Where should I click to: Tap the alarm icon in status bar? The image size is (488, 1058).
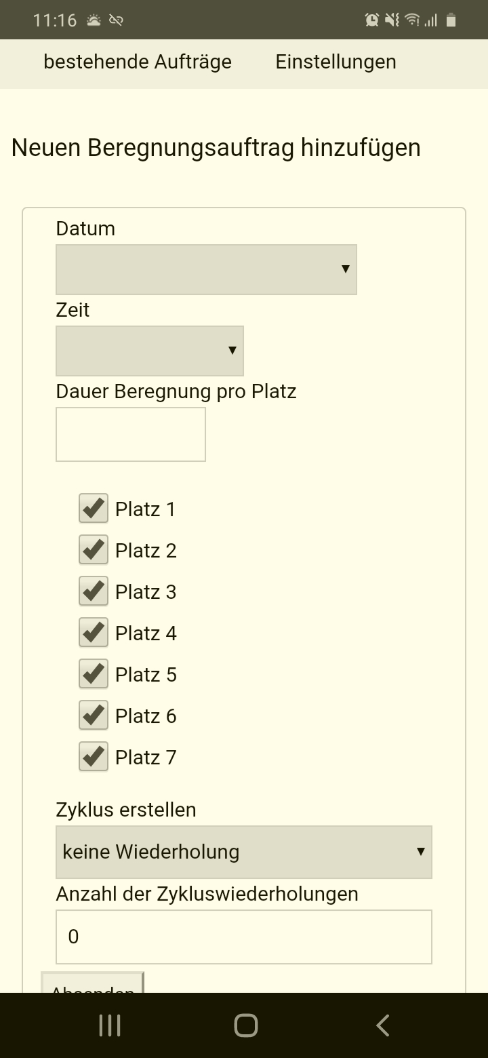coord(372,20)
